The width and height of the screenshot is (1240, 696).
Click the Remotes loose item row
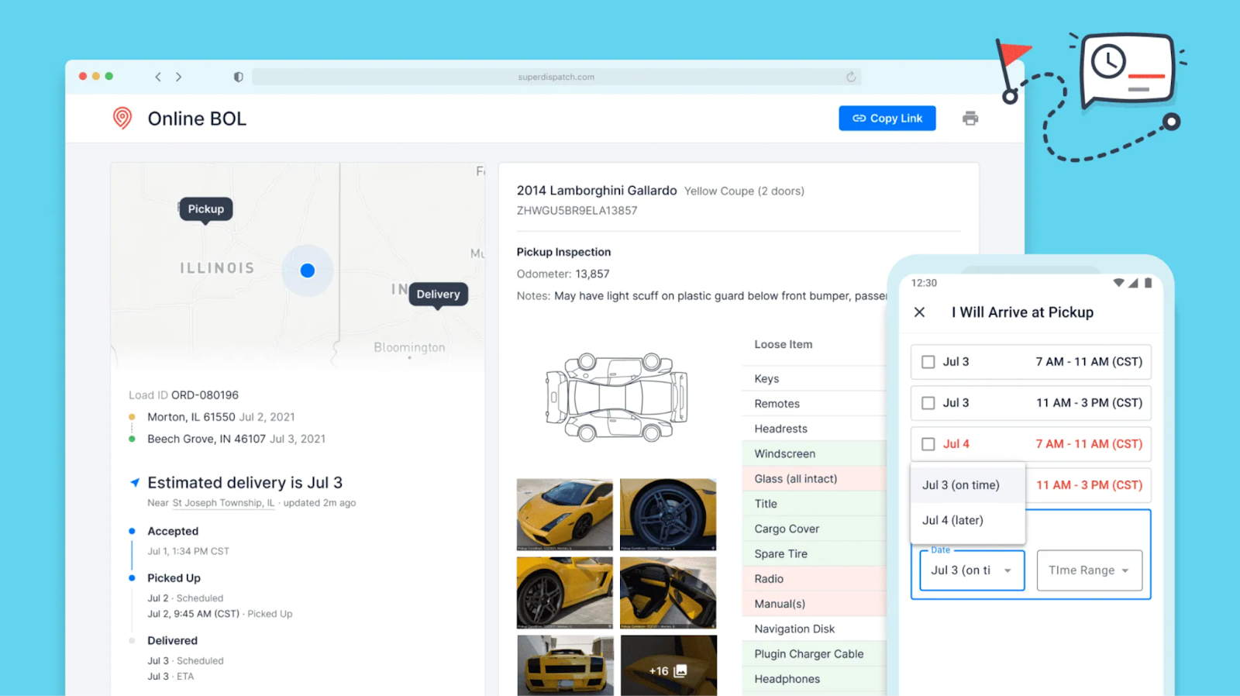(x=814, y=404)
